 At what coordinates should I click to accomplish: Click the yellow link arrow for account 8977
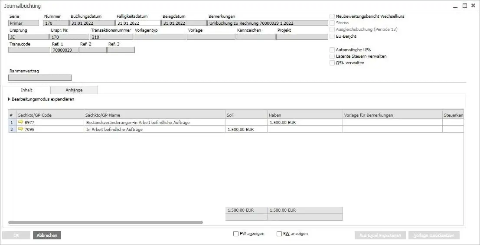tap(20, 122)
